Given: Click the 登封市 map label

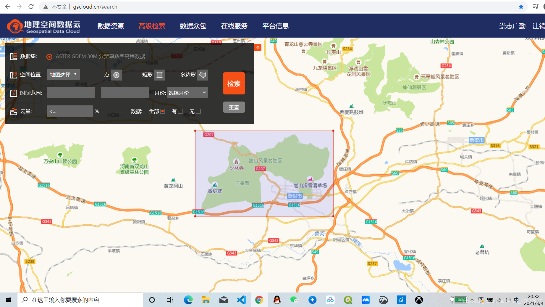Looking at the screenshot, I should [x=295, y=196].
